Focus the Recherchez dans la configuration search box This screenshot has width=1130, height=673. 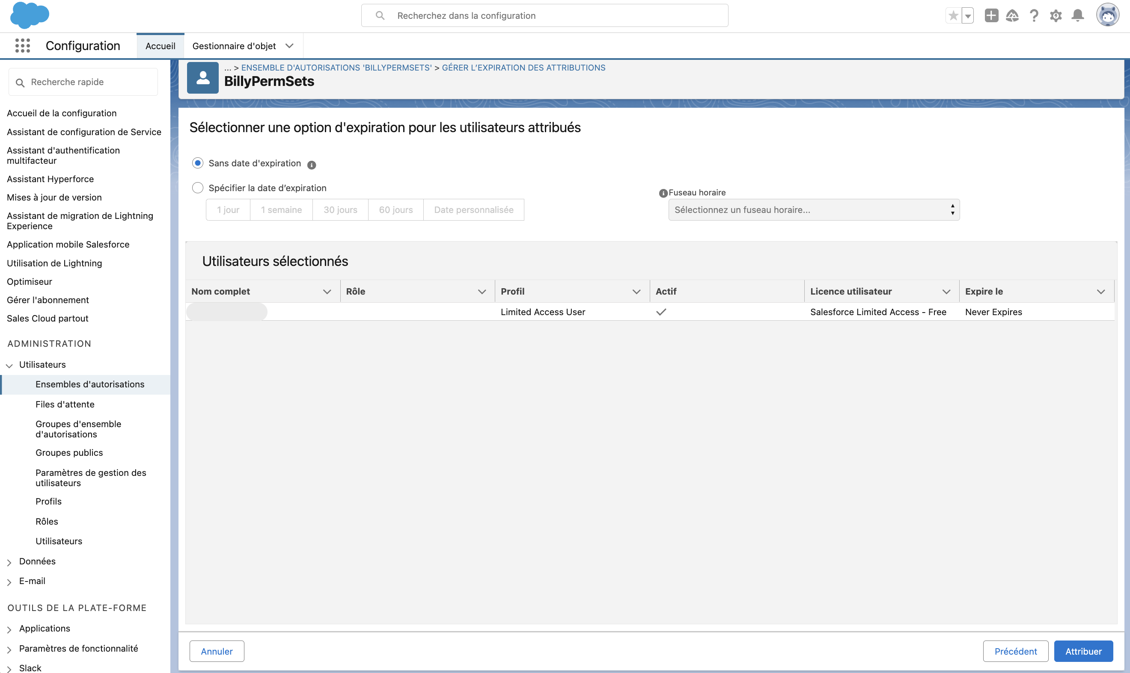[545, 15]
